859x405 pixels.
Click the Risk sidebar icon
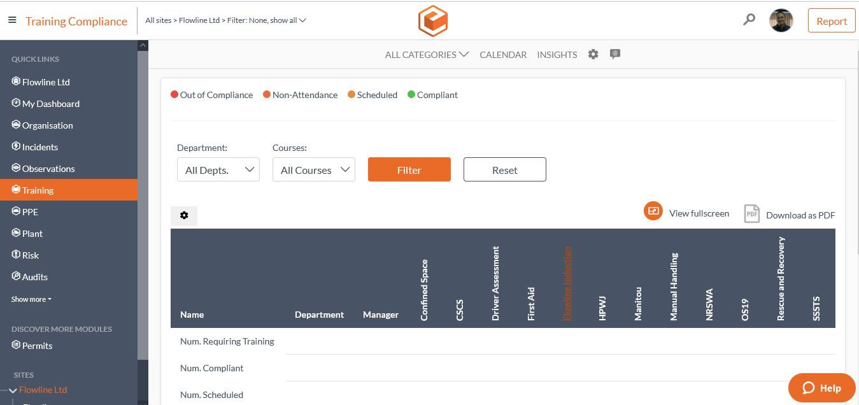click(x=17, y=255)
